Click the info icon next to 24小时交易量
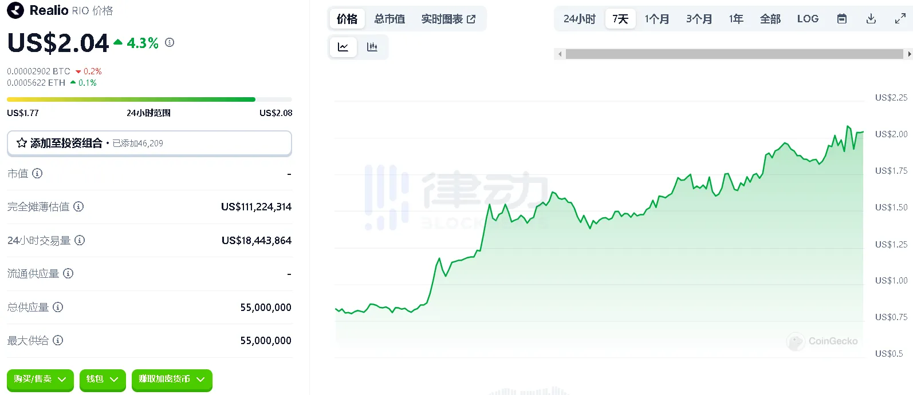 pos(80,240)
